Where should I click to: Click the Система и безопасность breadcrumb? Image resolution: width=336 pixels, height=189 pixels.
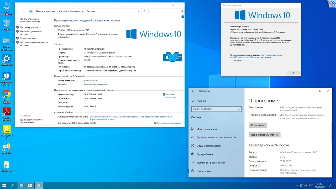tap(71, 11)
